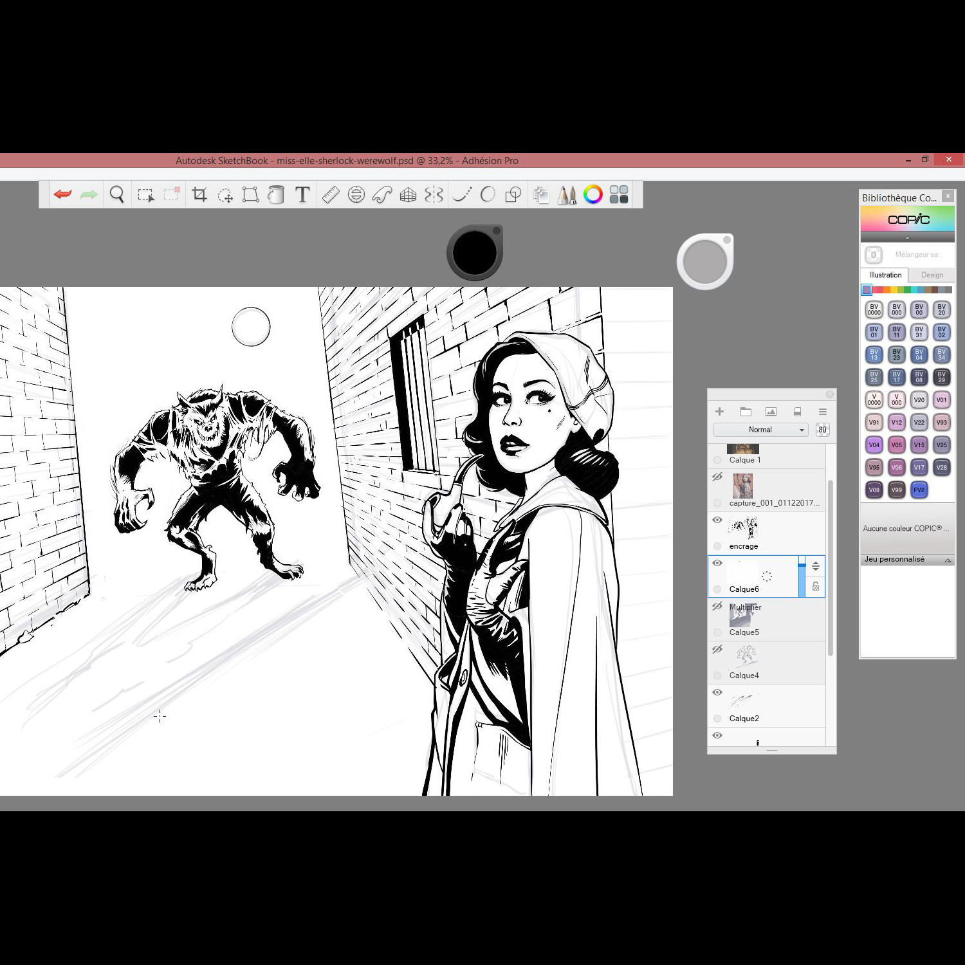965x965 pixels.
Task: Open the layer panel menu icon
Action: (x=822, y=412)
